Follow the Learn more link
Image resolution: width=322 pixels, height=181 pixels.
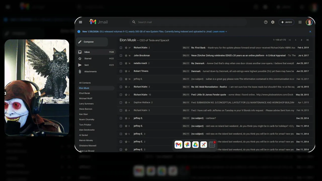coord(220,32)
